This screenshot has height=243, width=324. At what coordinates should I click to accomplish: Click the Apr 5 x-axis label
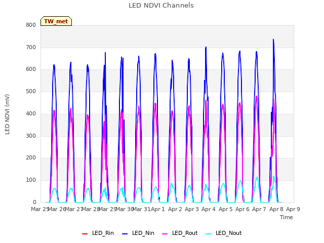click(226, 209)
